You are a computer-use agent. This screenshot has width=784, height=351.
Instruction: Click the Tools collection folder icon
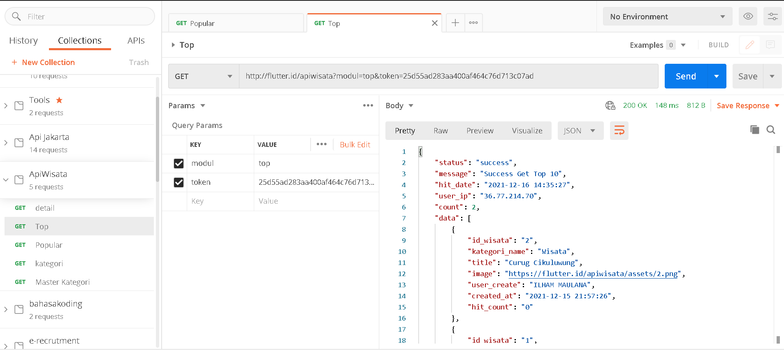coord(19,106)
